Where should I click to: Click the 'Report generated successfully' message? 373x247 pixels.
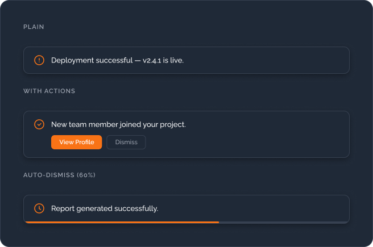[105, 208]
